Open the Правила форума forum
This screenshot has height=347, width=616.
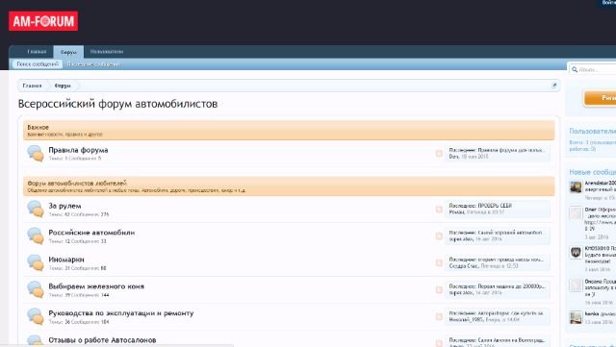tap(78, 150)
